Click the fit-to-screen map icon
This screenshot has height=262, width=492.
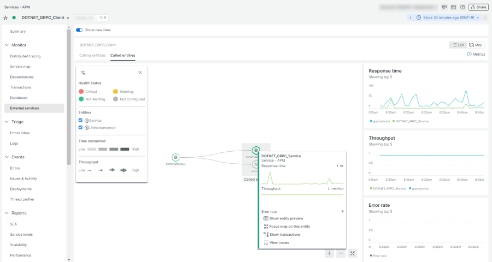point(353,253)
